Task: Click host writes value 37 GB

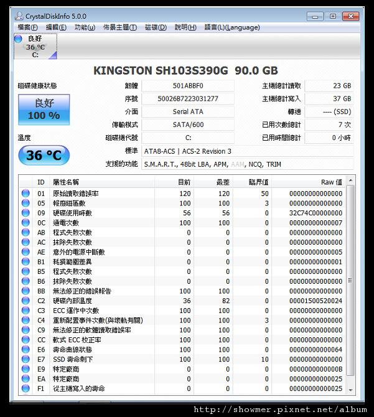Action: pos(329,99)
